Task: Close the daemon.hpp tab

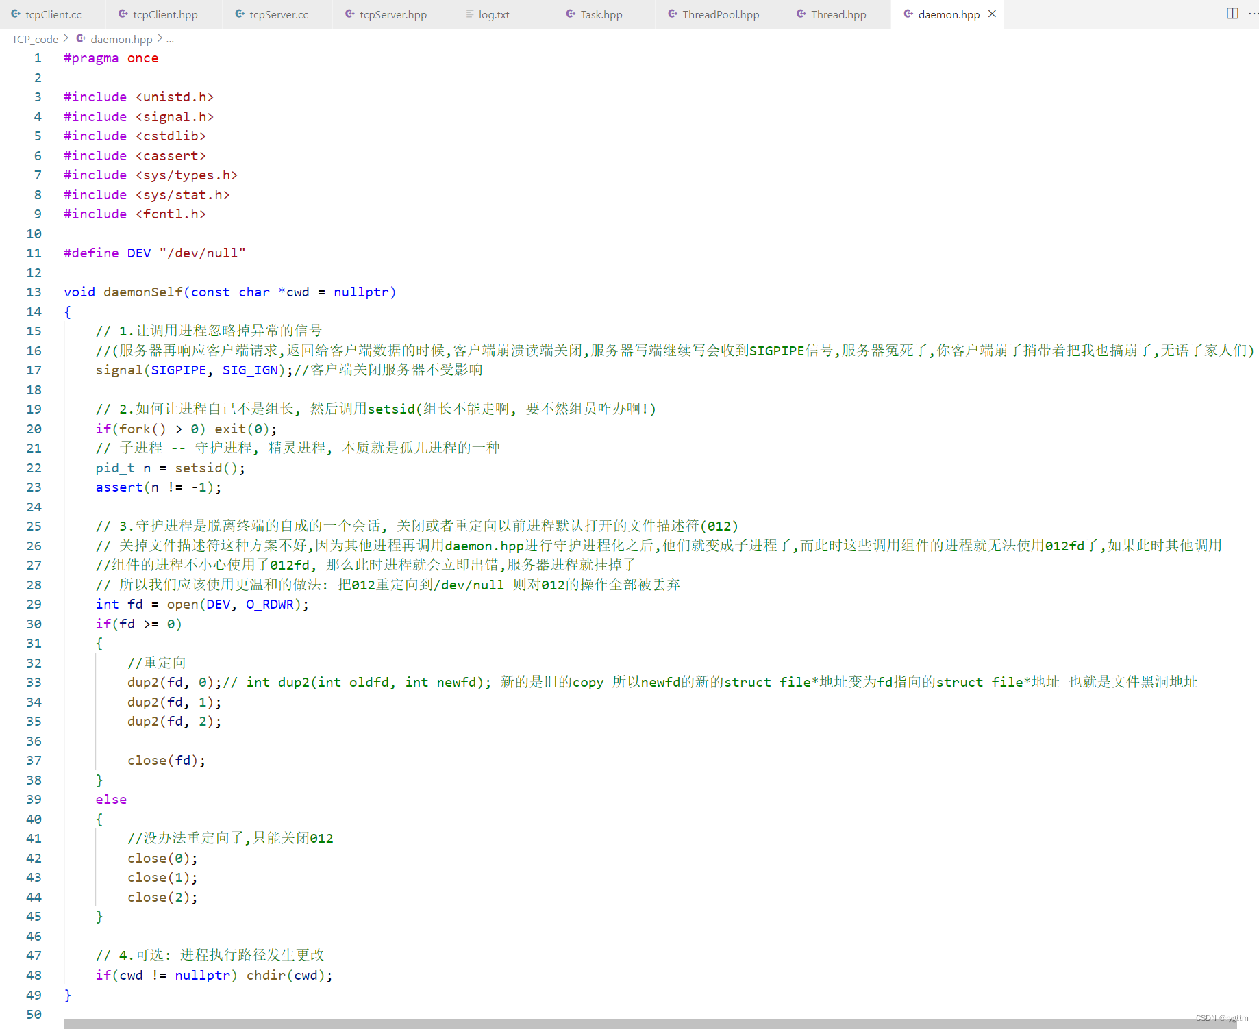Action: coord(992,14)
